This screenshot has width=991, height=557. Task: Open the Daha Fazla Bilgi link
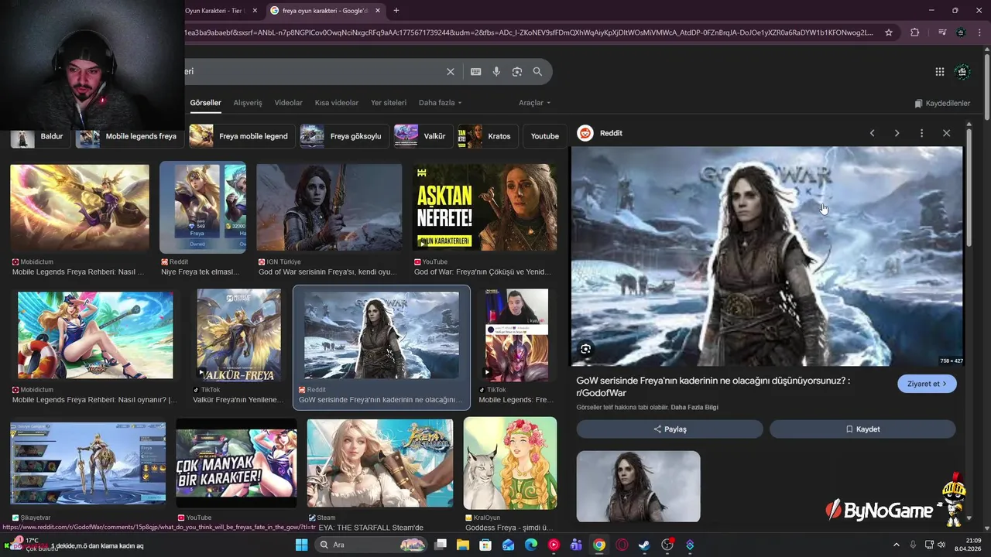tap(694, 408)
